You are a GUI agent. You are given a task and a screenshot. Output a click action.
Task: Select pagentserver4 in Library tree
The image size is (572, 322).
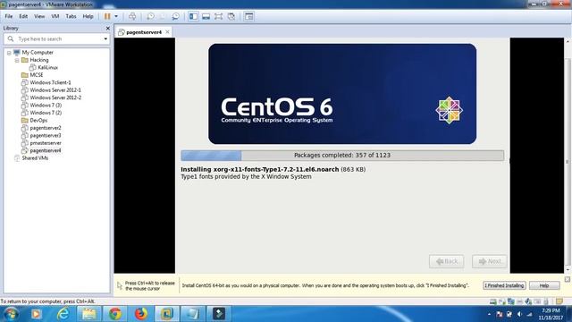click(46, 150)
